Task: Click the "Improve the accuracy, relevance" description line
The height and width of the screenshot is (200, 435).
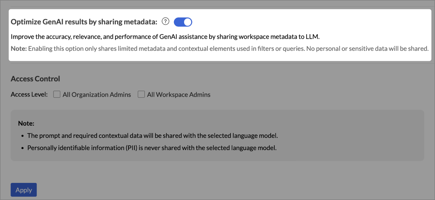Action: pos(165,37)
